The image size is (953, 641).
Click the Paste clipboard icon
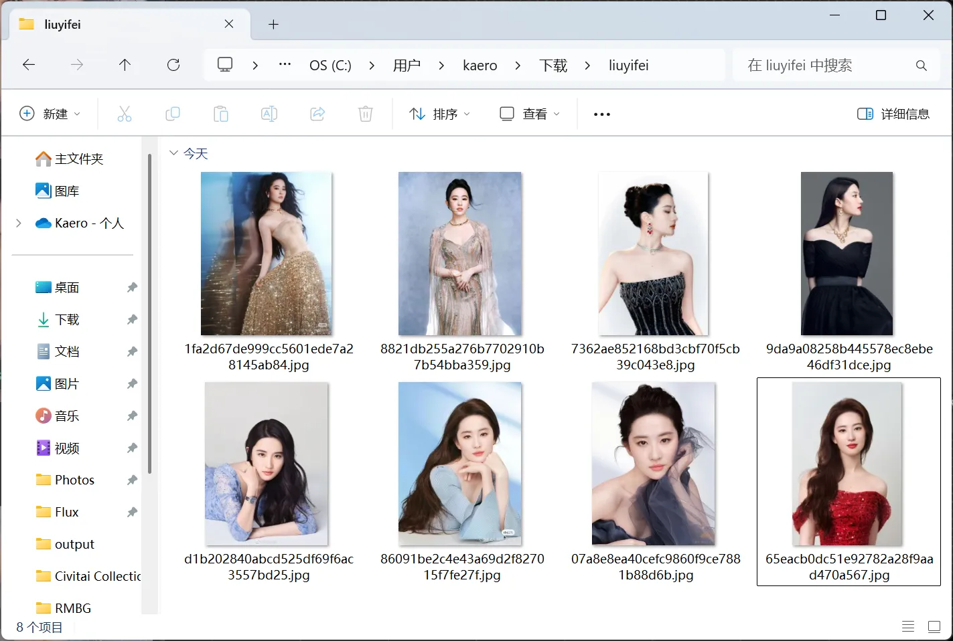pyautogui.click(x=221, y=114)
